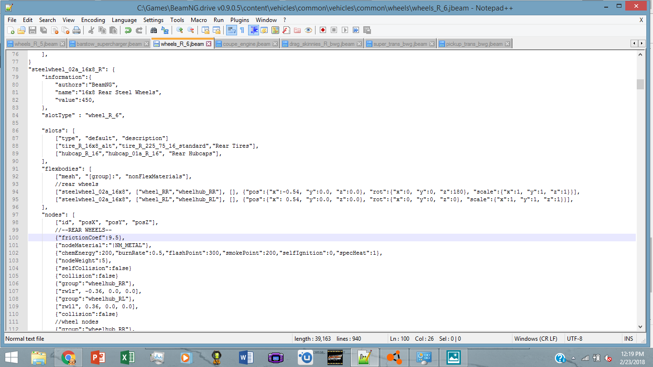Open the Language menu
Image resolution: width=653 pixels, height=367 pixels.
pos(124,20)
